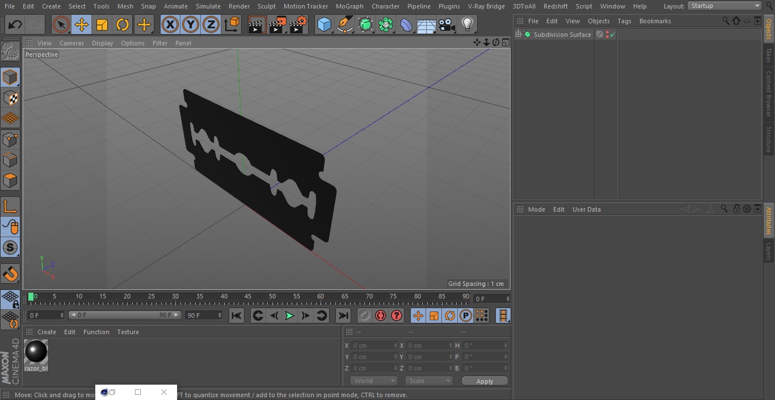This screenshot has height=400, width=775.
Task: Open the Mesh menu
Action: pos(125,6)
